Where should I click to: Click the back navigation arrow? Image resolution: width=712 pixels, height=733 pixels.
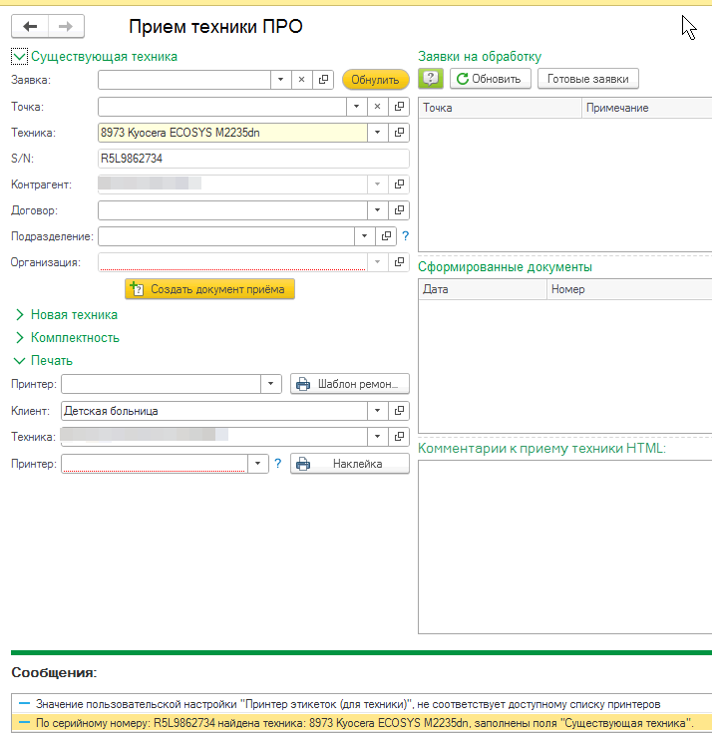click(x=30, y=27)
